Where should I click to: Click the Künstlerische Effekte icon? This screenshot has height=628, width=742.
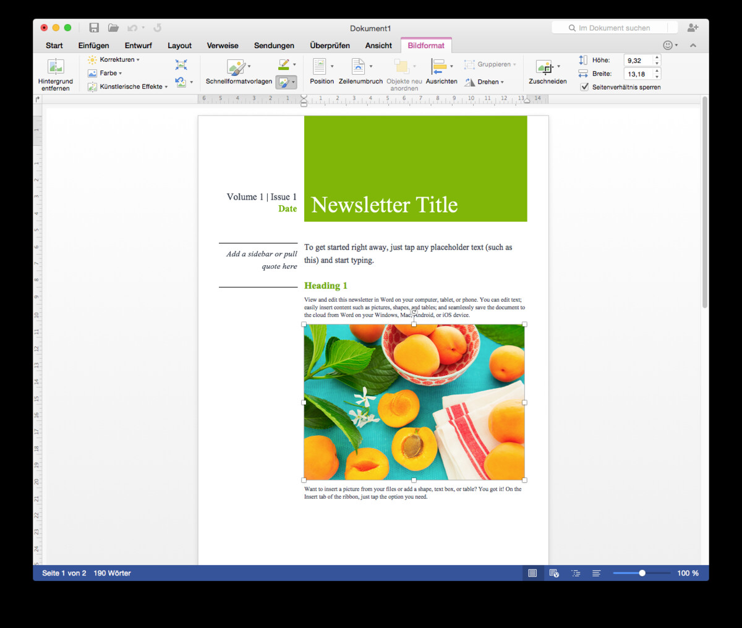coord(92,87)
